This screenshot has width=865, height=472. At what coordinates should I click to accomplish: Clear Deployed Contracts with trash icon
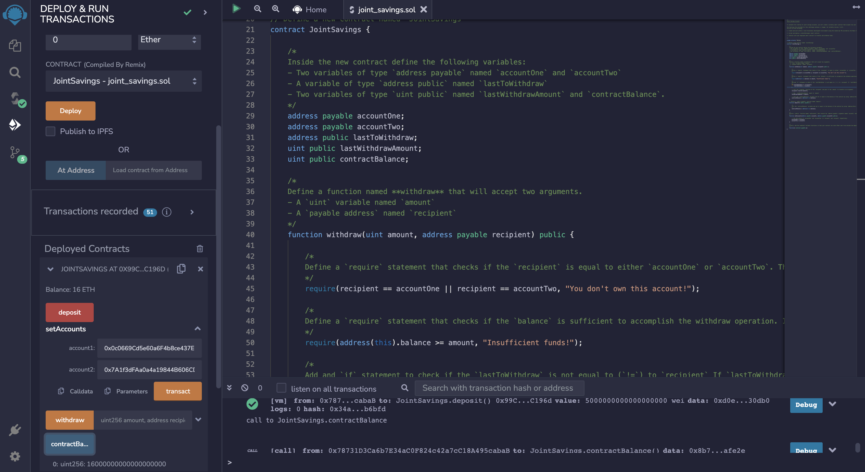[x=200, y=248]
